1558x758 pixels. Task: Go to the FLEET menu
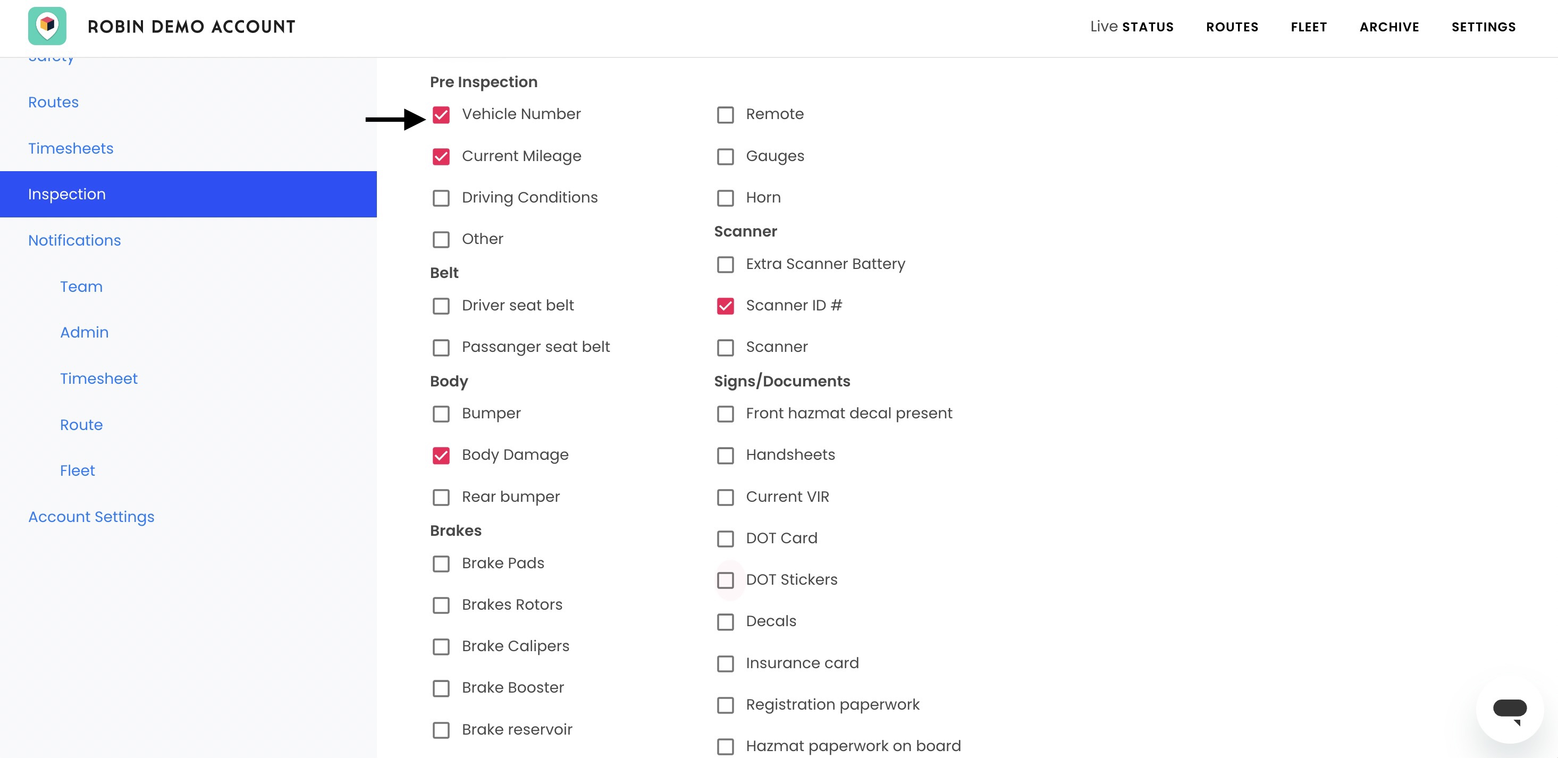click(1309, 27)
